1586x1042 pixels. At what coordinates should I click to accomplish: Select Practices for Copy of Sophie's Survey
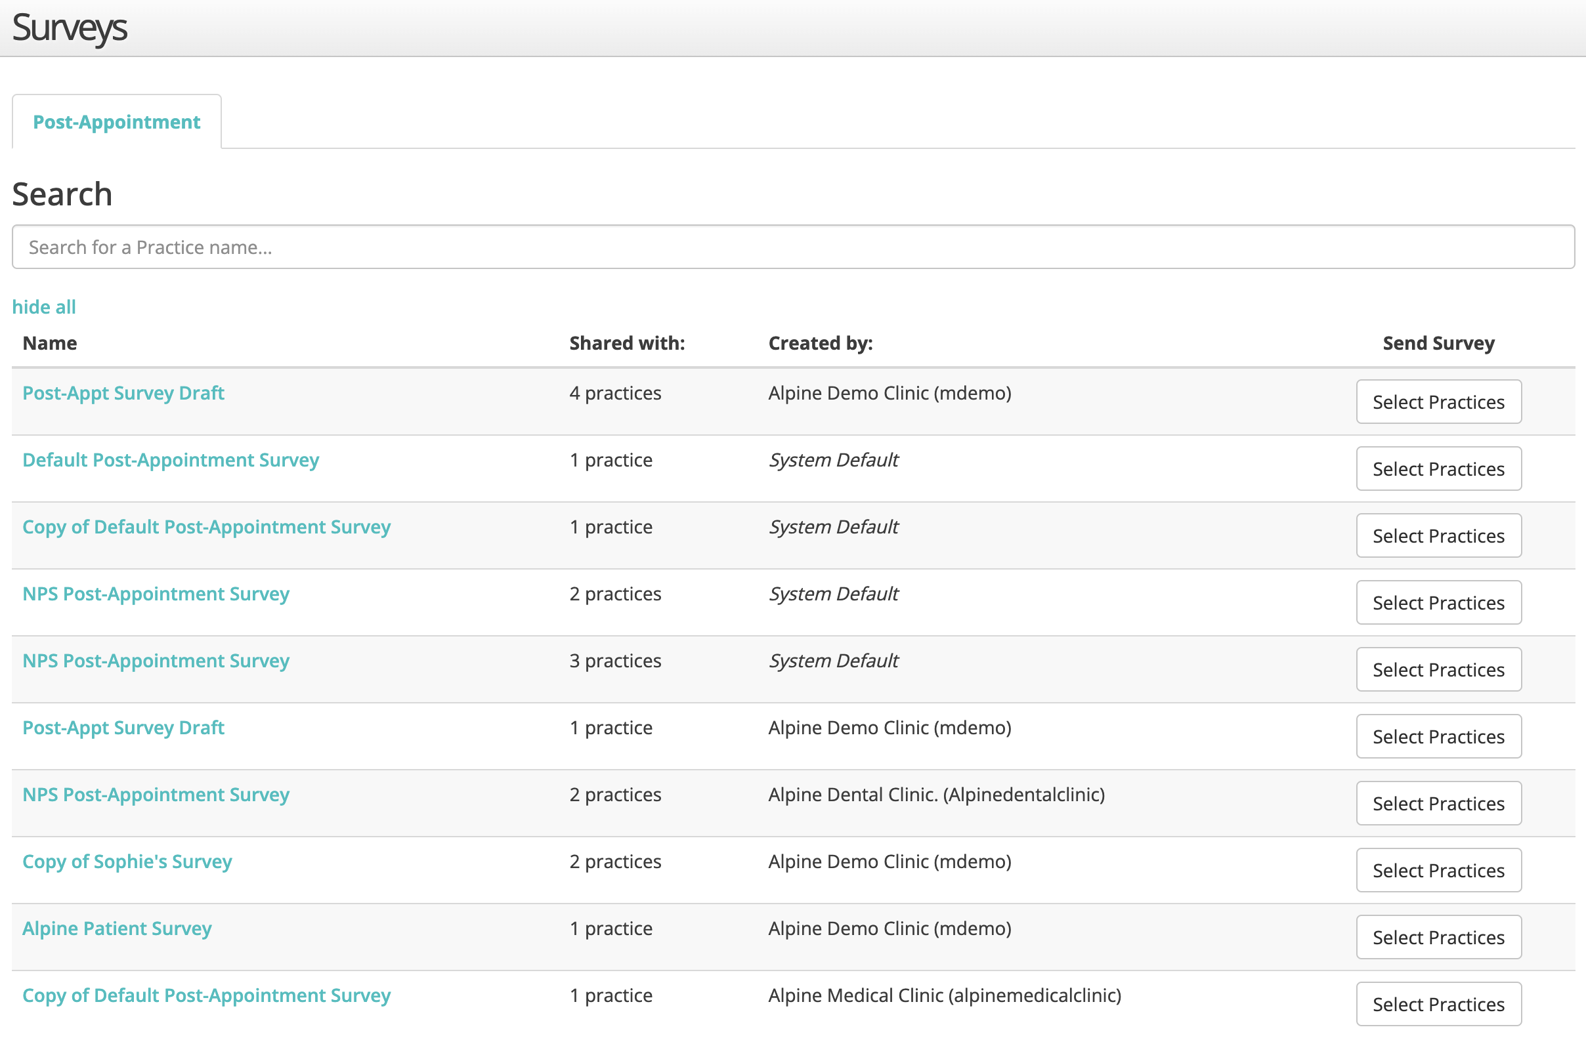(x=1439, y=870)
